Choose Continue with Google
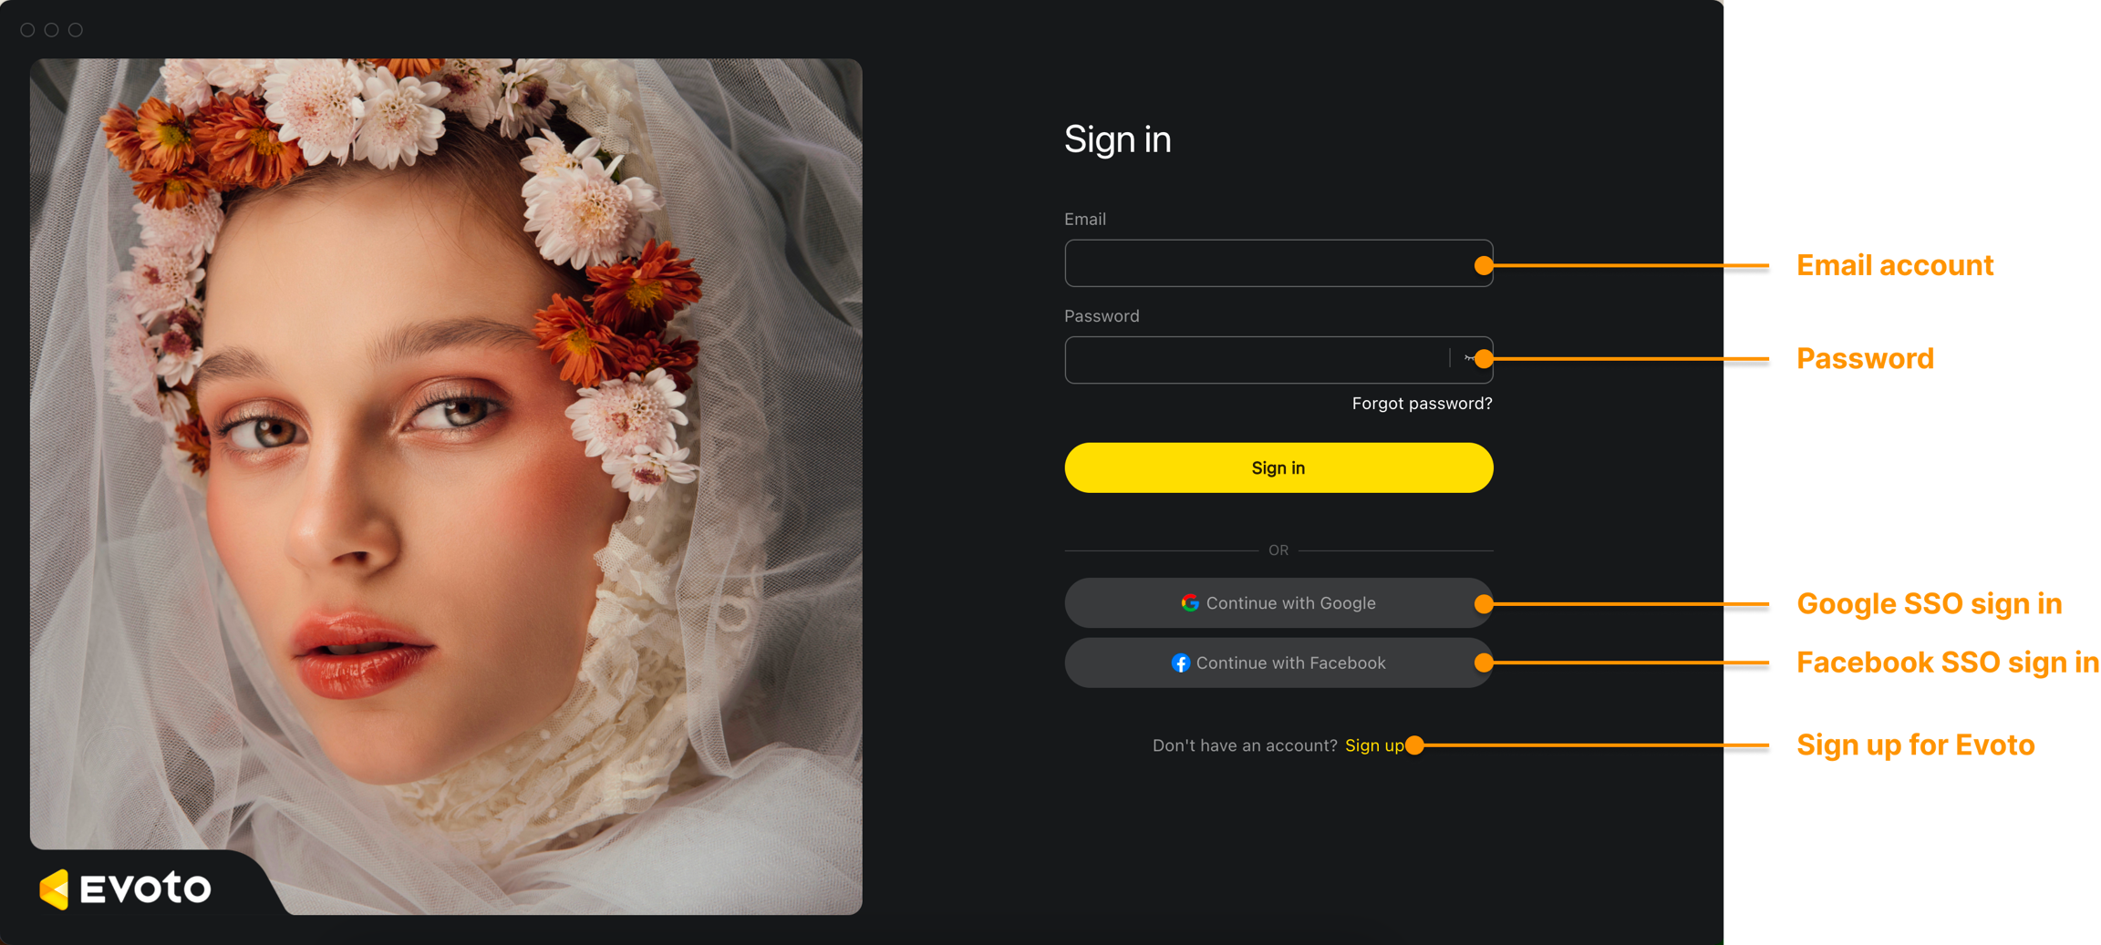This screenshot has width=2101, height=945. pos(1278,603)
